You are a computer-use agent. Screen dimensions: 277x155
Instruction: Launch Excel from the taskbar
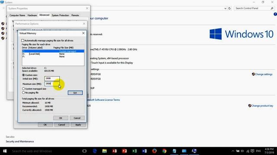[x=135, y=151]
